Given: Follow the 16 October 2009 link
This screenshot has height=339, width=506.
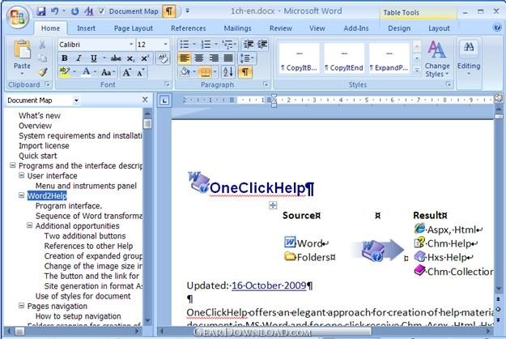Looking at the screenshot, I should point(269,285).
